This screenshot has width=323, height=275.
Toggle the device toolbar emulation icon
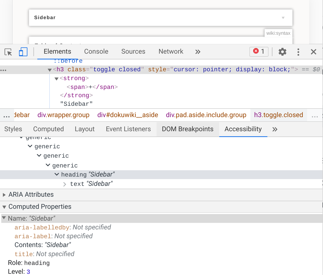point(23,52)
